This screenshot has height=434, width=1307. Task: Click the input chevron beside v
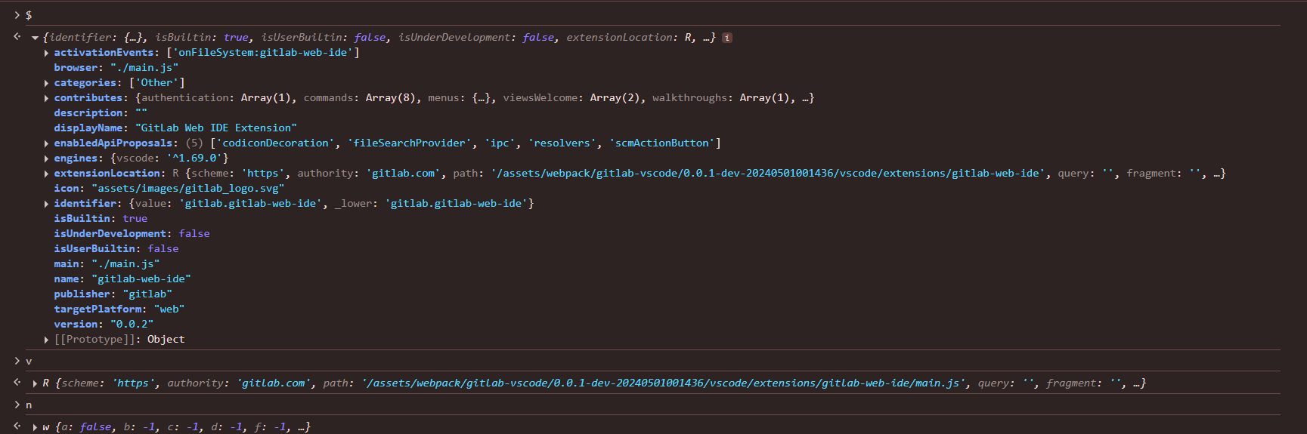[x=17, y=362]
